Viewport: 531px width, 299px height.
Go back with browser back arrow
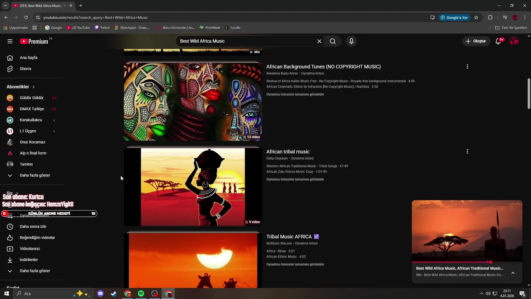6,17
